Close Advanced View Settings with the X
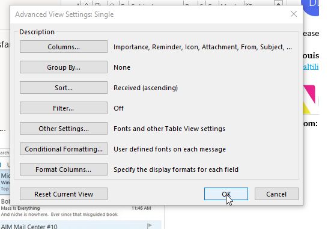The image size is (331, 229). [x=294, y=14]
